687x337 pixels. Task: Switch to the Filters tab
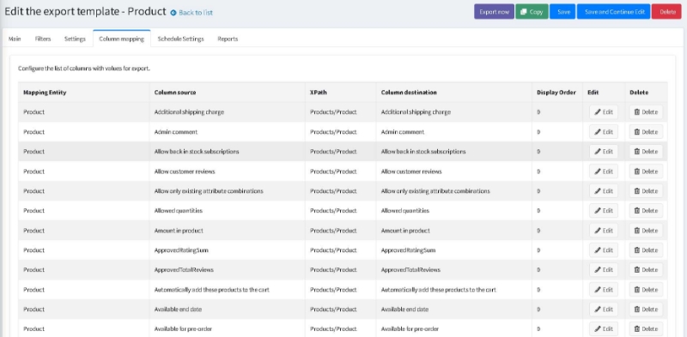click(43, 39)
